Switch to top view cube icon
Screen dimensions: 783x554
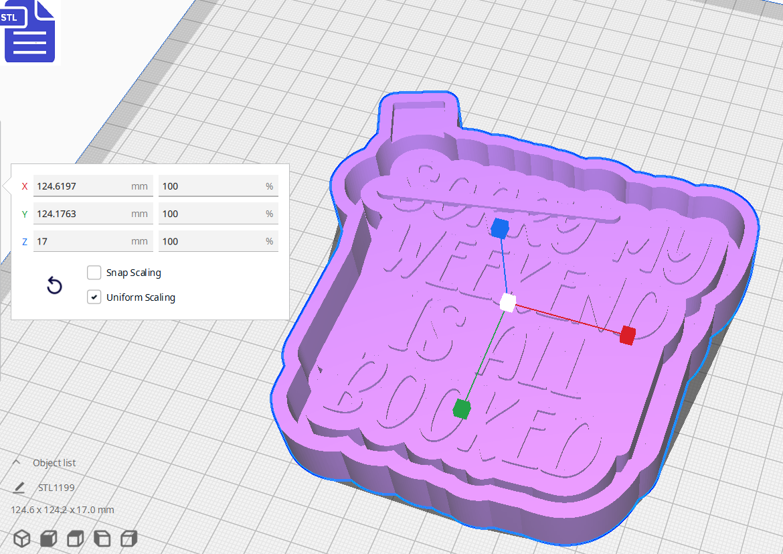[75, 538]
